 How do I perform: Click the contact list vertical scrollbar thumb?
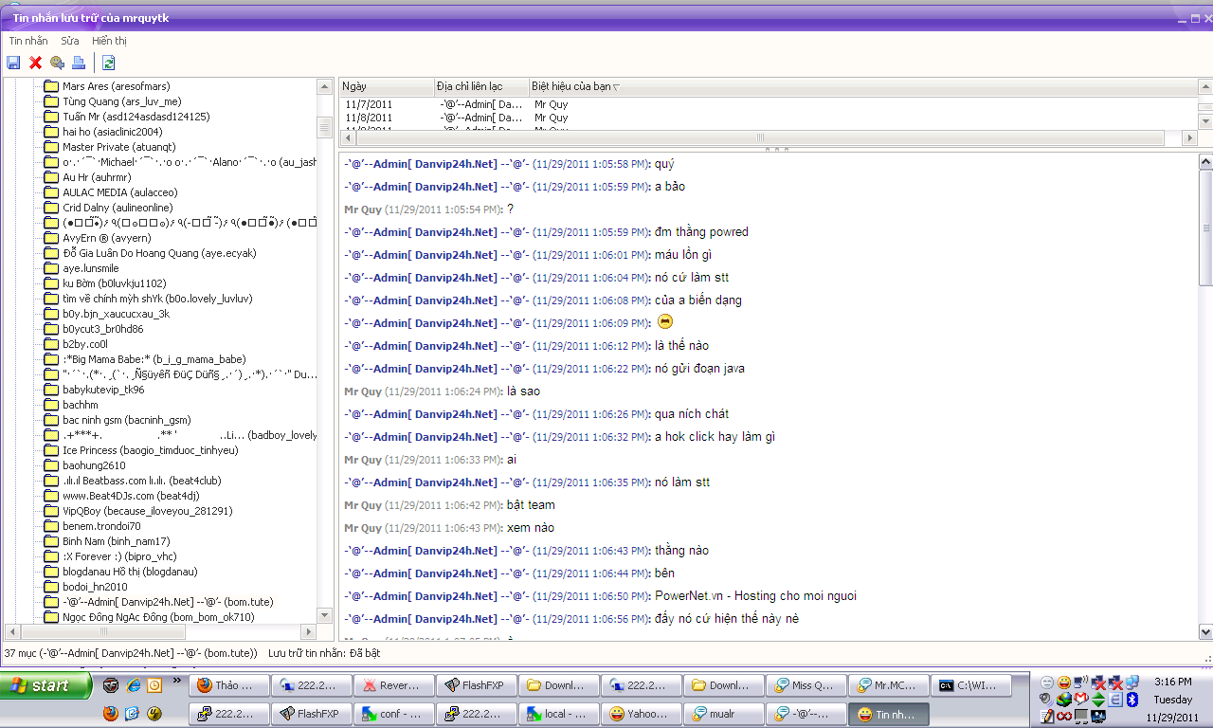324,128
